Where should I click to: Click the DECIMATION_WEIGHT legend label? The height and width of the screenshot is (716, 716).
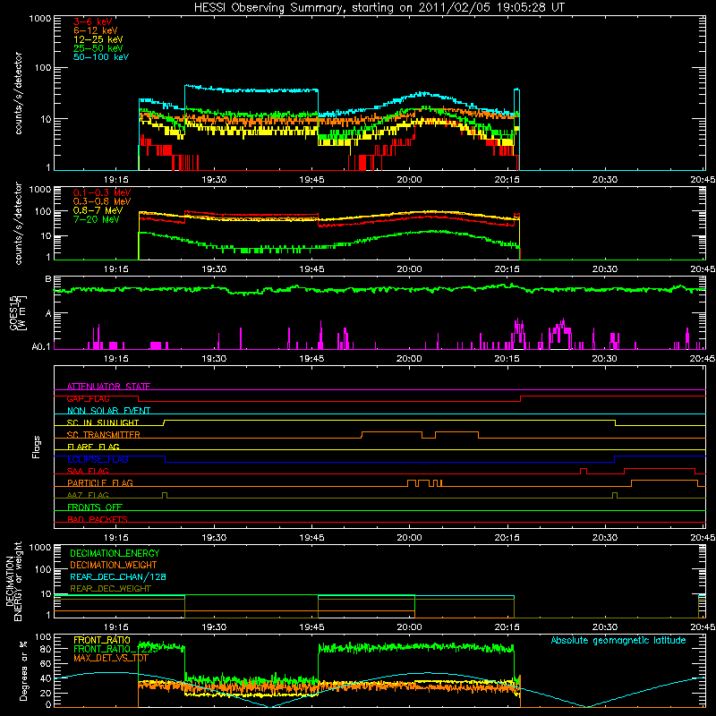pyautogui.click(x=114, y=565)
